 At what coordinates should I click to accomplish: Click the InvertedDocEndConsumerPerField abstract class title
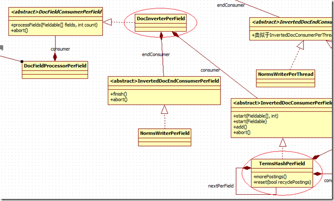tap(164, 81)
